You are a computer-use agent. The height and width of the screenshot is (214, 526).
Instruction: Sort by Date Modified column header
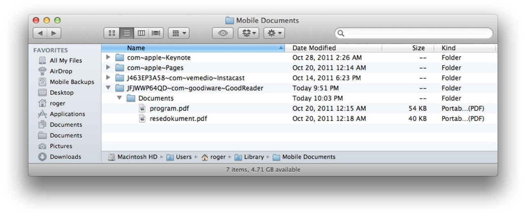pyautogui.click(x=334, y=48)
